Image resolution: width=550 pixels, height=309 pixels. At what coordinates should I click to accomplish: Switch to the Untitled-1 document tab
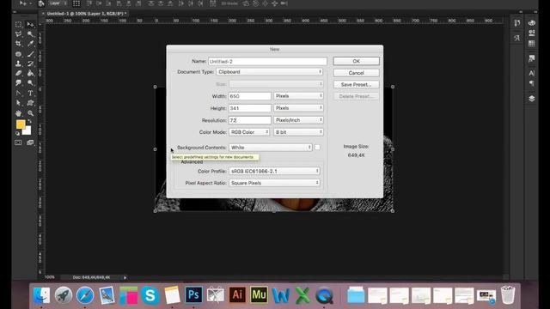tap(86, 14)
